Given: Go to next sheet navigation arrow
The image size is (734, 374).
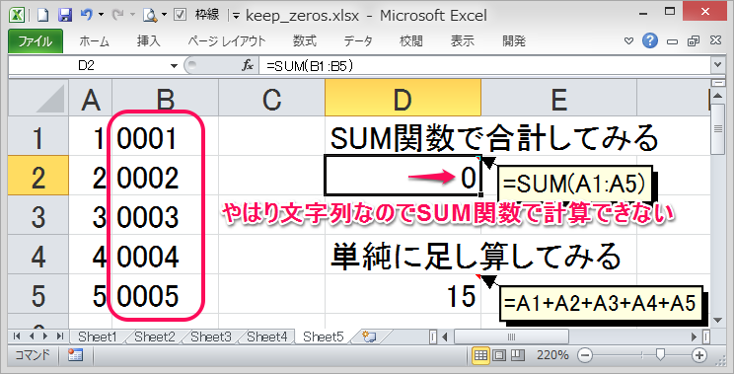Looking at the screenshot, I should (x=45, y=337).
